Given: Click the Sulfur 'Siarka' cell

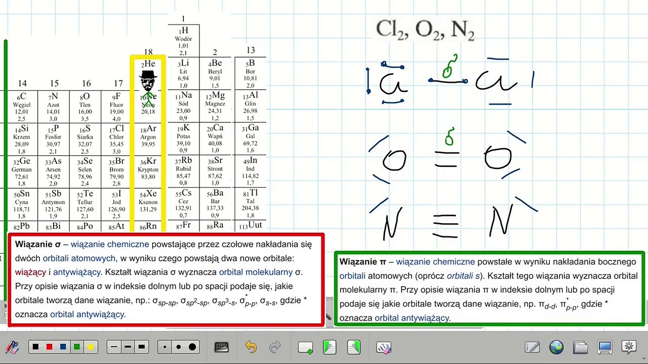Looking at the screenshot, I should (85, 139).
